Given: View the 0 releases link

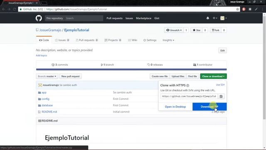Looking at the screenshot, I should (155, 65).
